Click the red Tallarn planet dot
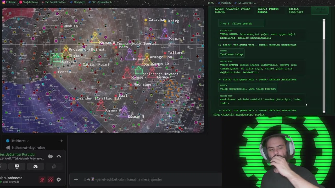The width and height of the screenshot is (335, 188). (x=165, y=53)
